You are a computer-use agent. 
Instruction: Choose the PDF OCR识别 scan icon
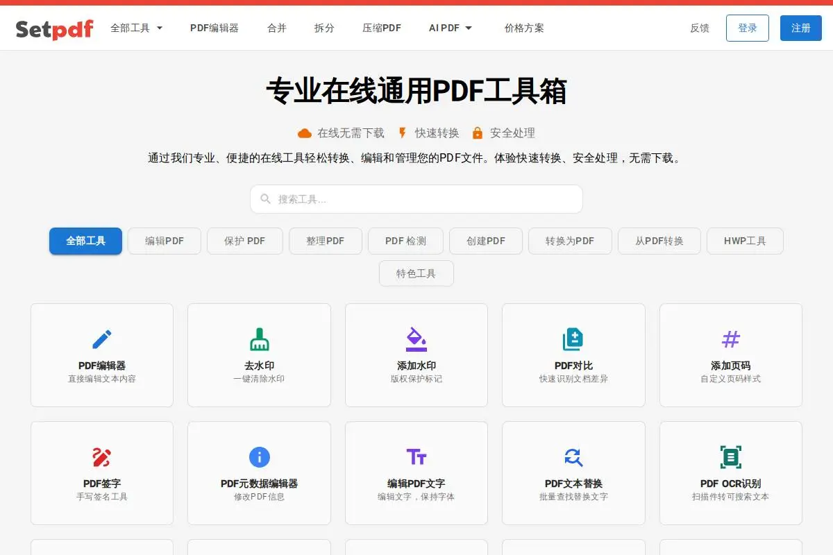pyautogui.click(x=731, y=457)
